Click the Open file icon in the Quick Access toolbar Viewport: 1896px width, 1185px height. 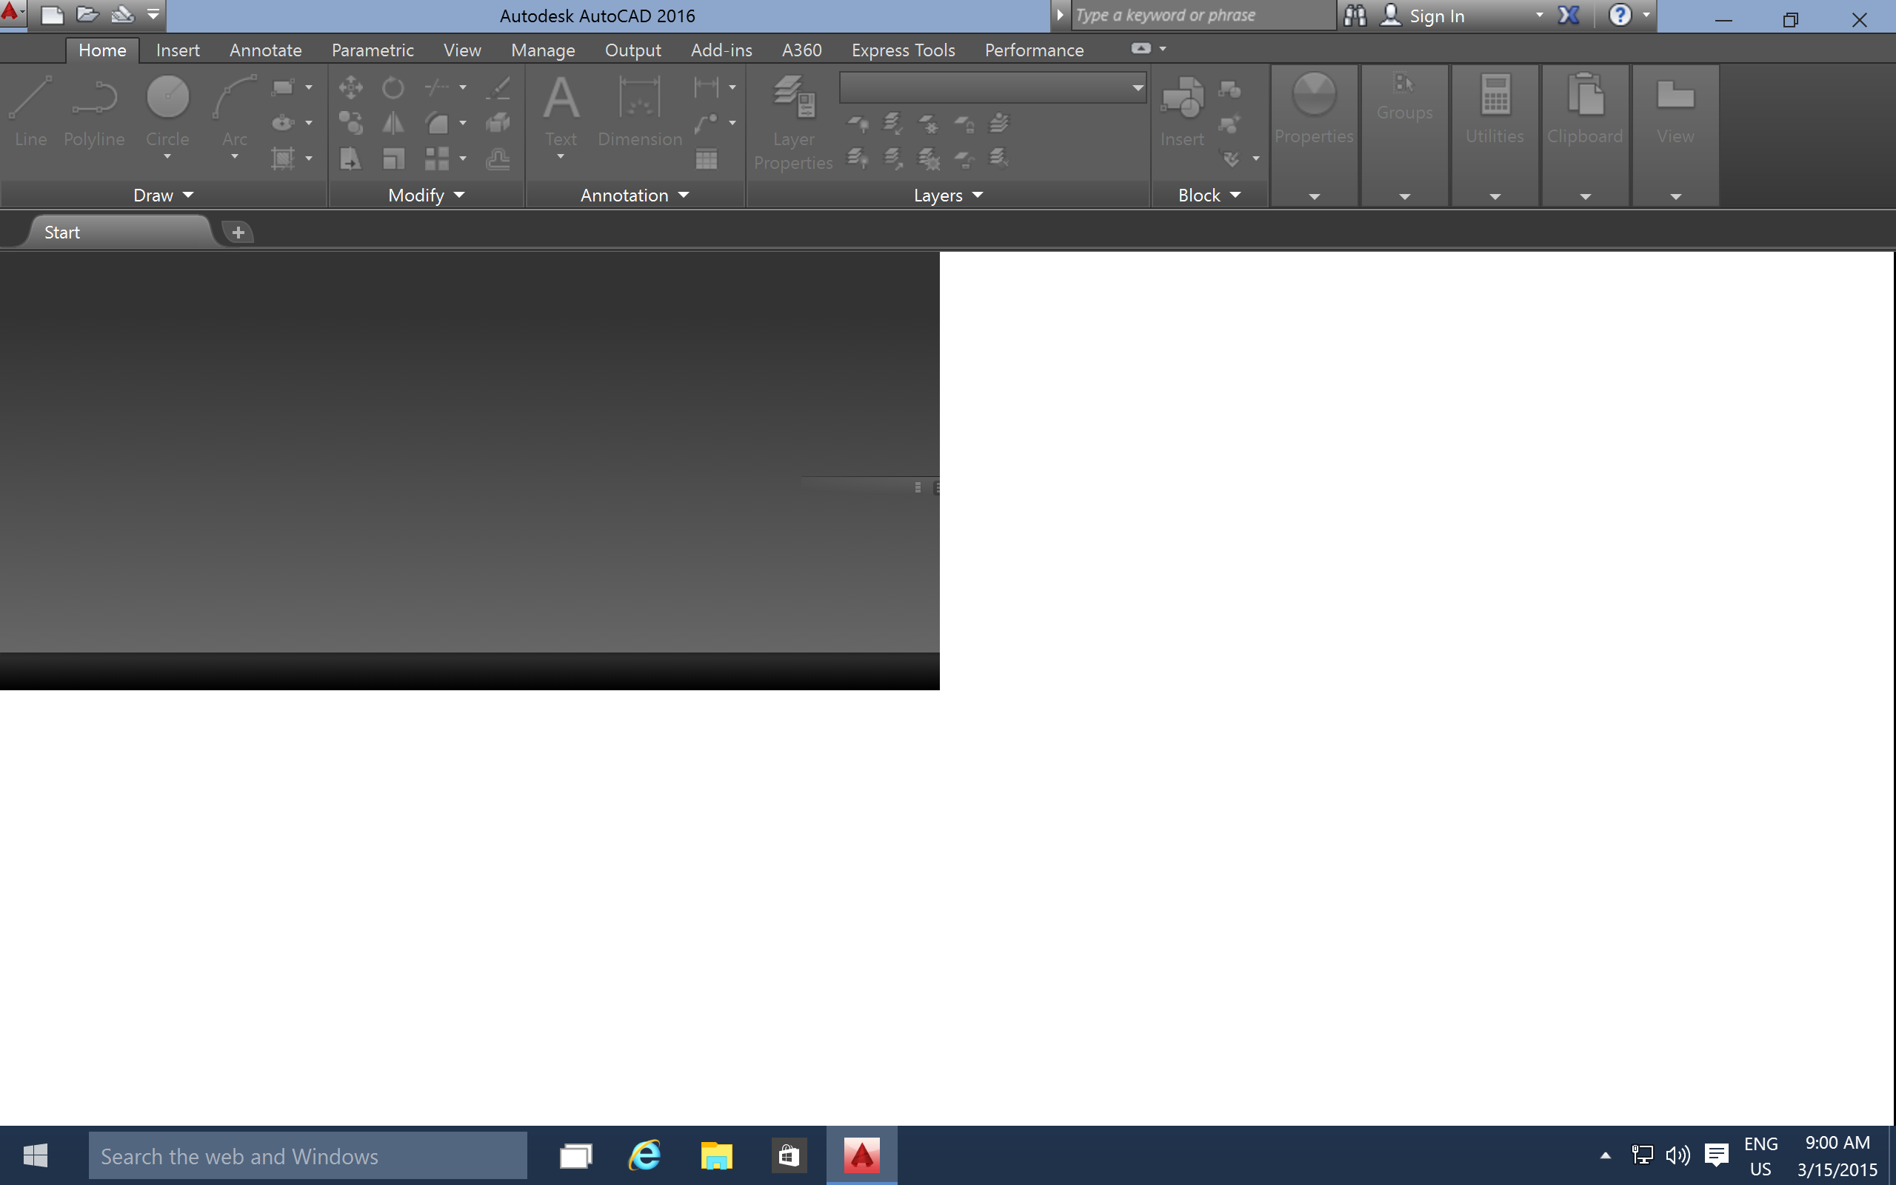point(87,15)
